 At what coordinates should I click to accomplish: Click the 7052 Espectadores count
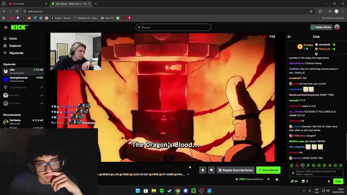tap(249, 179)
